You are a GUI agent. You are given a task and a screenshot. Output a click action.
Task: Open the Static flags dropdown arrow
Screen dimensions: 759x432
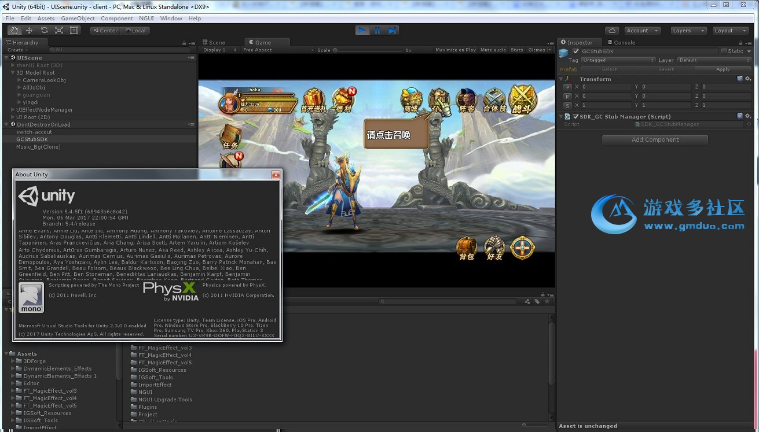(749, 51)
